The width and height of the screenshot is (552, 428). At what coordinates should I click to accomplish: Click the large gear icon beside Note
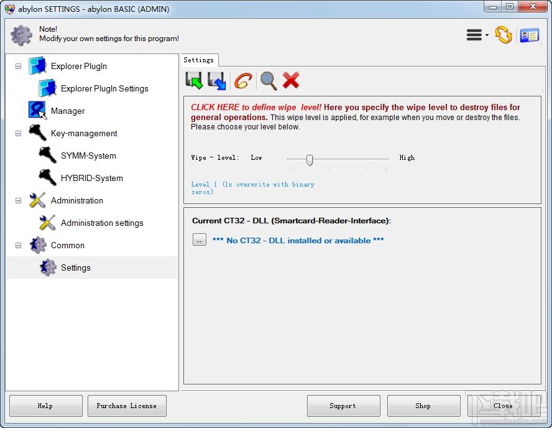pos(21,35)
